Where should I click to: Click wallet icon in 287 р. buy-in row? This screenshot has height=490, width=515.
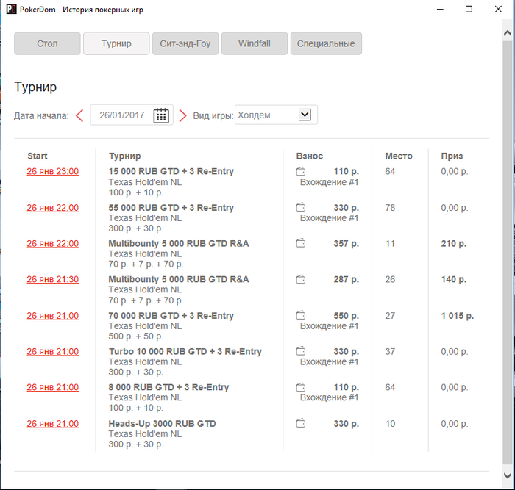click(300, 279)
